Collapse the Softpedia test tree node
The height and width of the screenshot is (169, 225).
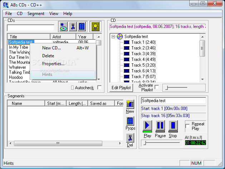tap(113, 37)
